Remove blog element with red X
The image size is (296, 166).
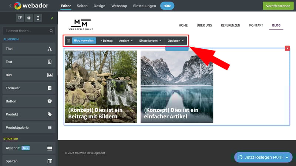click(287, 48)
